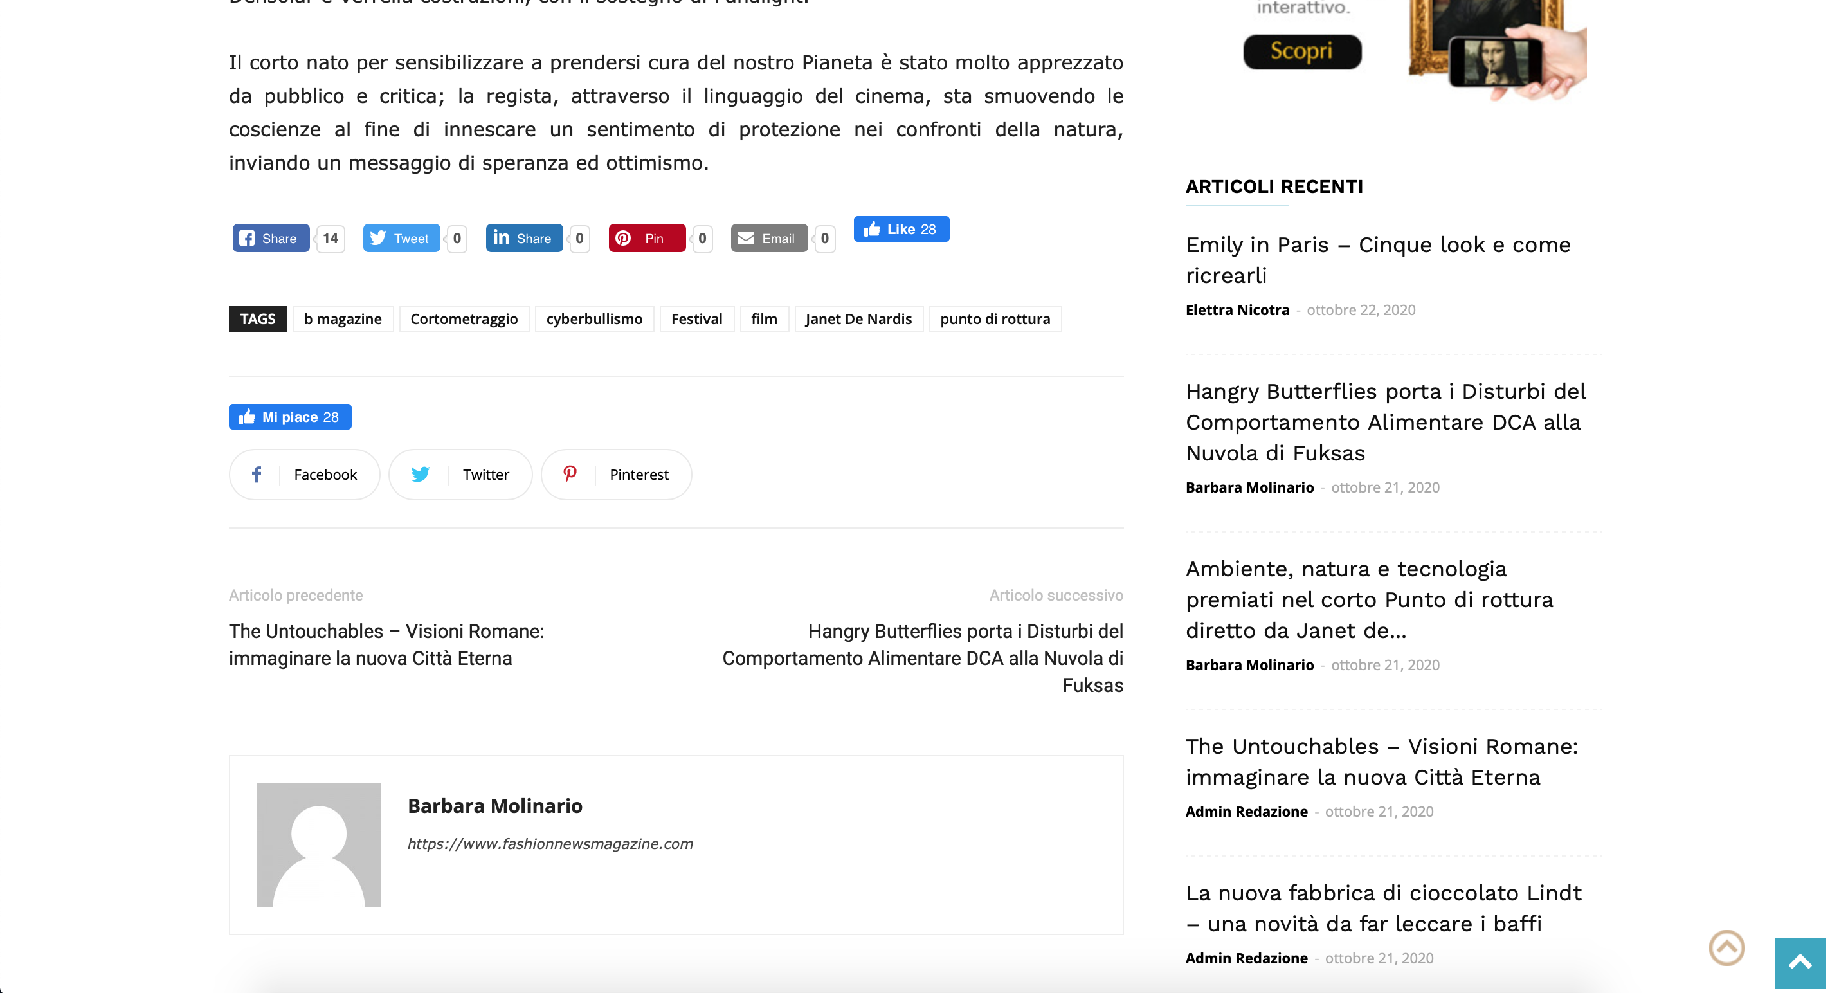Click the Barbara Molinario author name in bio box
Image resolution: width=1830 pixels, height=993 pixels.
pyautogui.click(x=495, y=805)
